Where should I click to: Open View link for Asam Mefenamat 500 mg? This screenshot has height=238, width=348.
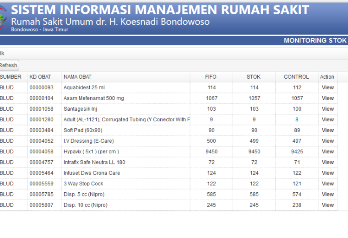327,98
